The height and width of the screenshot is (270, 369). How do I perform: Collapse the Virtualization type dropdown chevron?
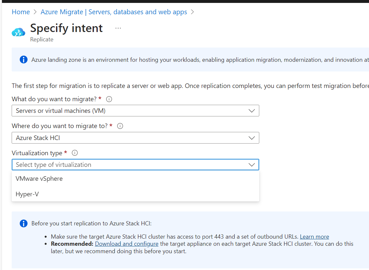pos(252,165)
